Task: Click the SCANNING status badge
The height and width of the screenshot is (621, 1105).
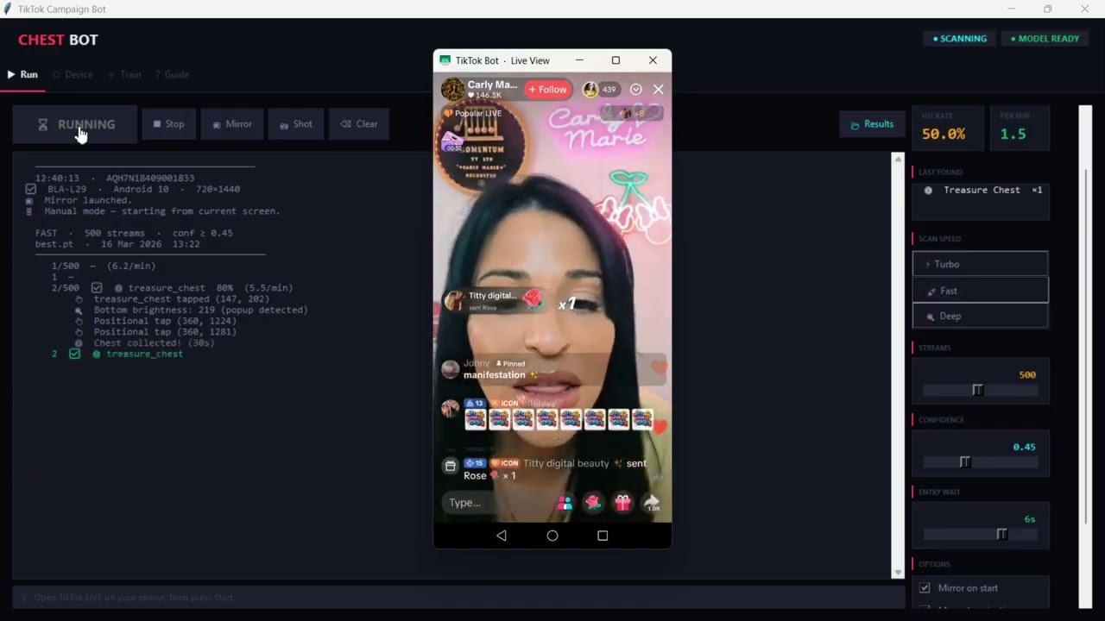Action: pyautogui.click(x=960, y=39)
